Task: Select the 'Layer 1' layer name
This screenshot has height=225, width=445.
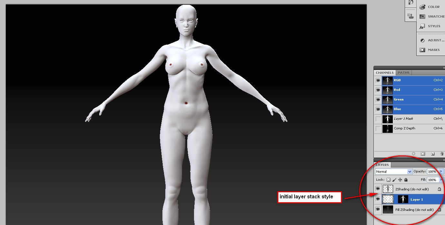Action: tap(417, 200)
